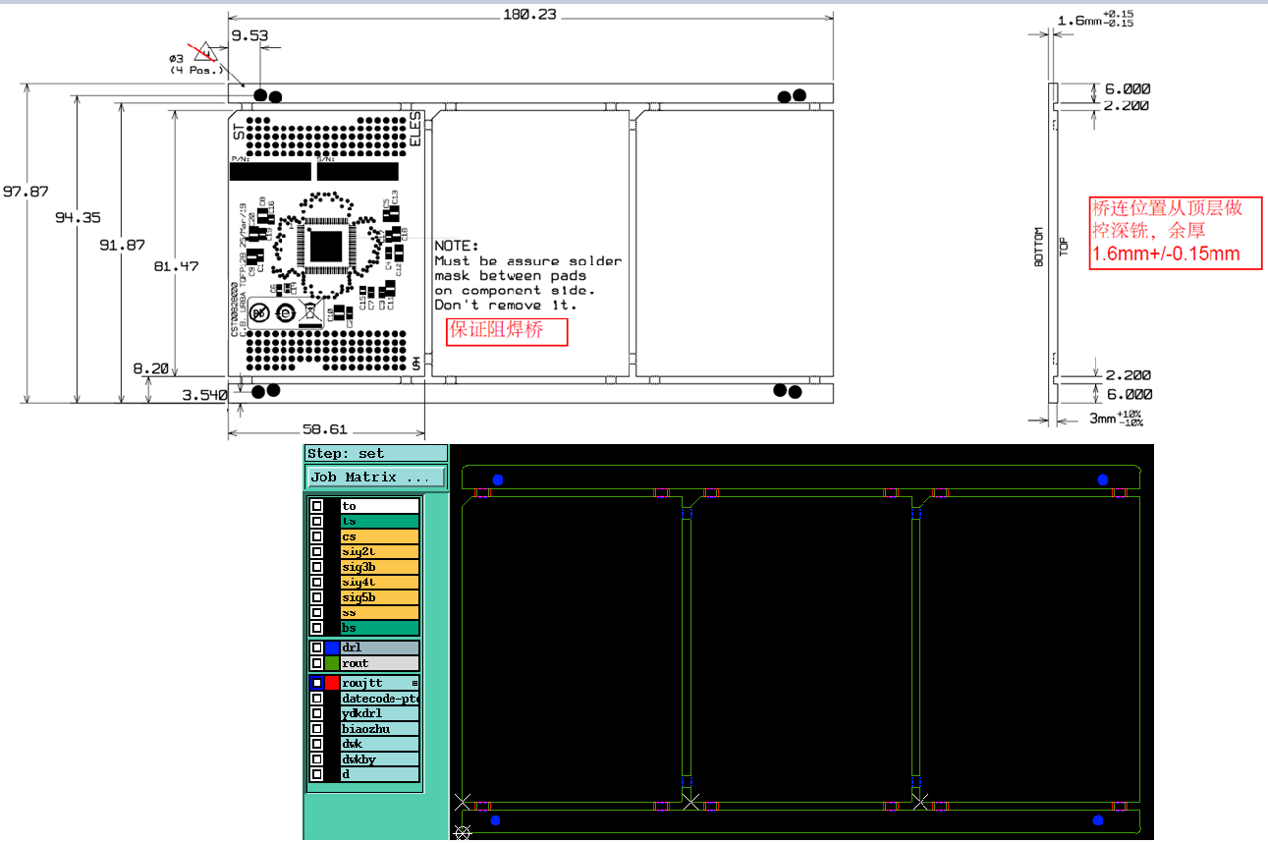Screen dimensions: 1268x843
Task: Open the Job Matrix button
Action: 376,478
